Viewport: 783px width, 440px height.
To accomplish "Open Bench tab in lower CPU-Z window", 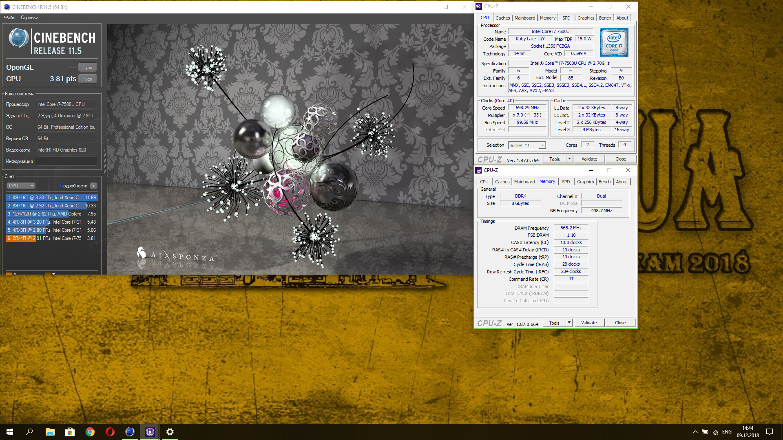I will point(605,182).
